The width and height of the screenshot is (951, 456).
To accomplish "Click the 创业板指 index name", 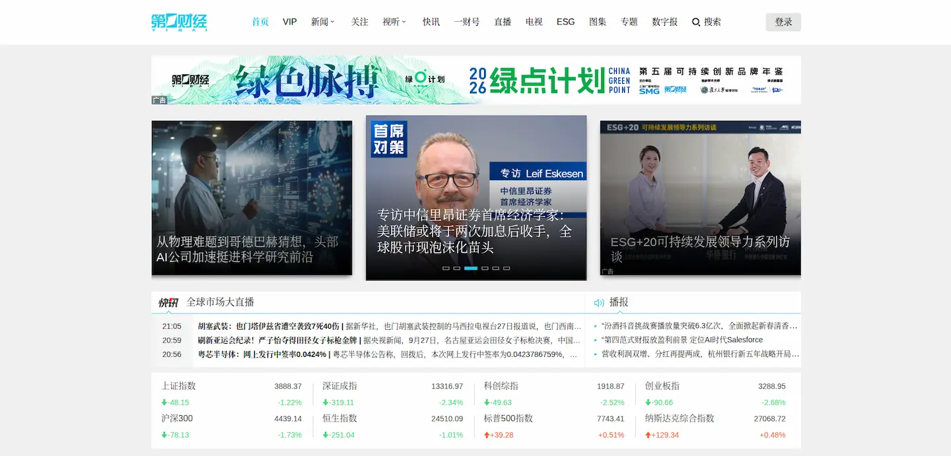I will (x=662, y=386).
